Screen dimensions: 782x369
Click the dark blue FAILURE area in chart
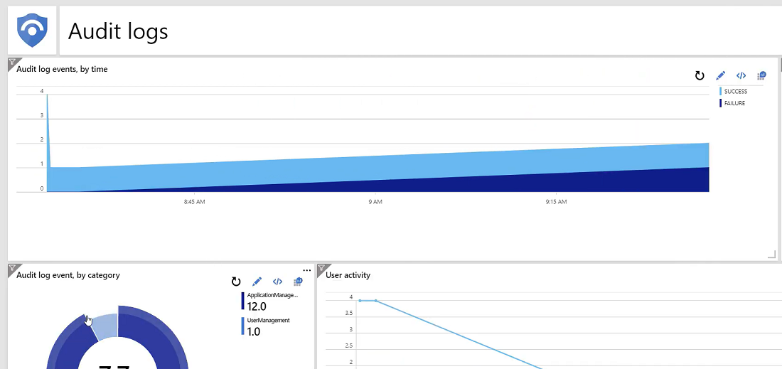pos(549,183)
